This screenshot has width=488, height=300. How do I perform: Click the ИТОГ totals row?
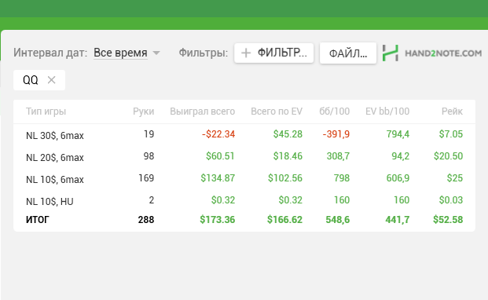tap(244, 220)
